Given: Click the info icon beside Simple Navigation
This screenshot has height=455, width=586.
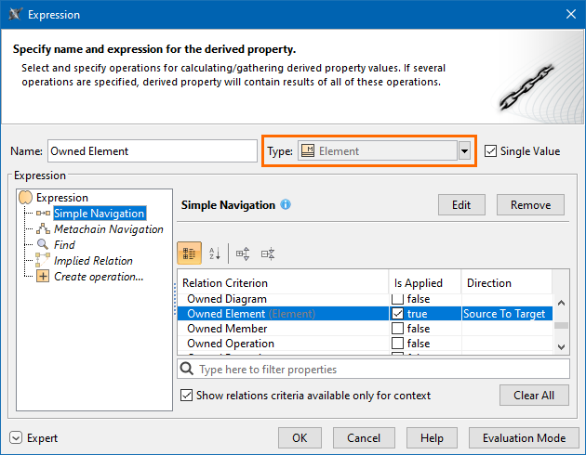Looking at the screenshot, I should (x=286, y=204).
